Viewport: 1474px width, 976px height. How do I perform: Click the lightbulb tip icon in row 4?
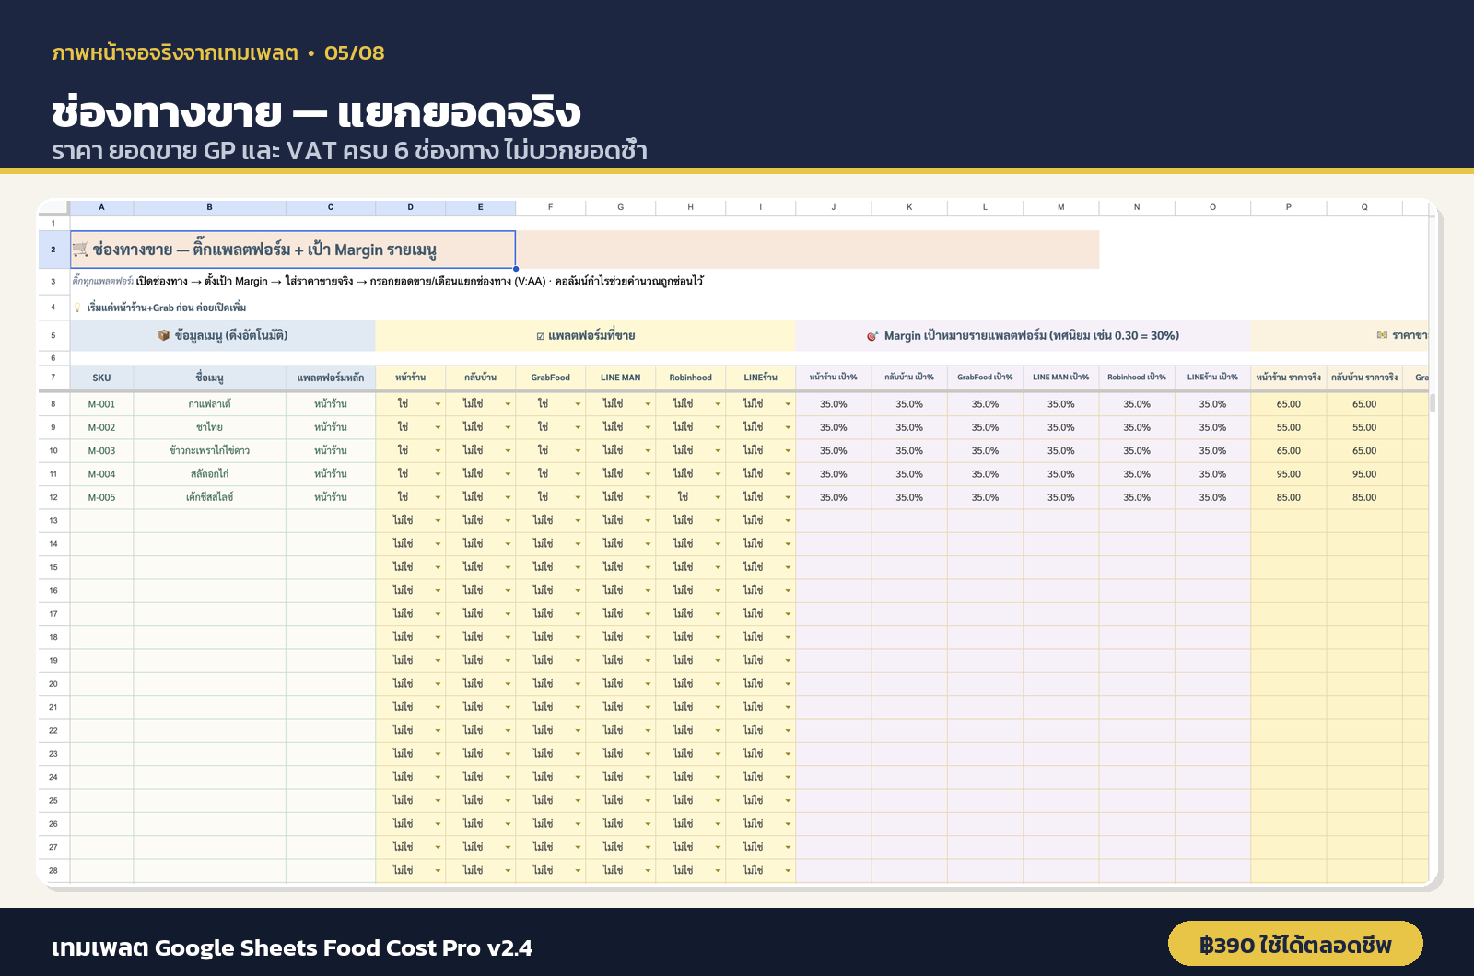78,308
